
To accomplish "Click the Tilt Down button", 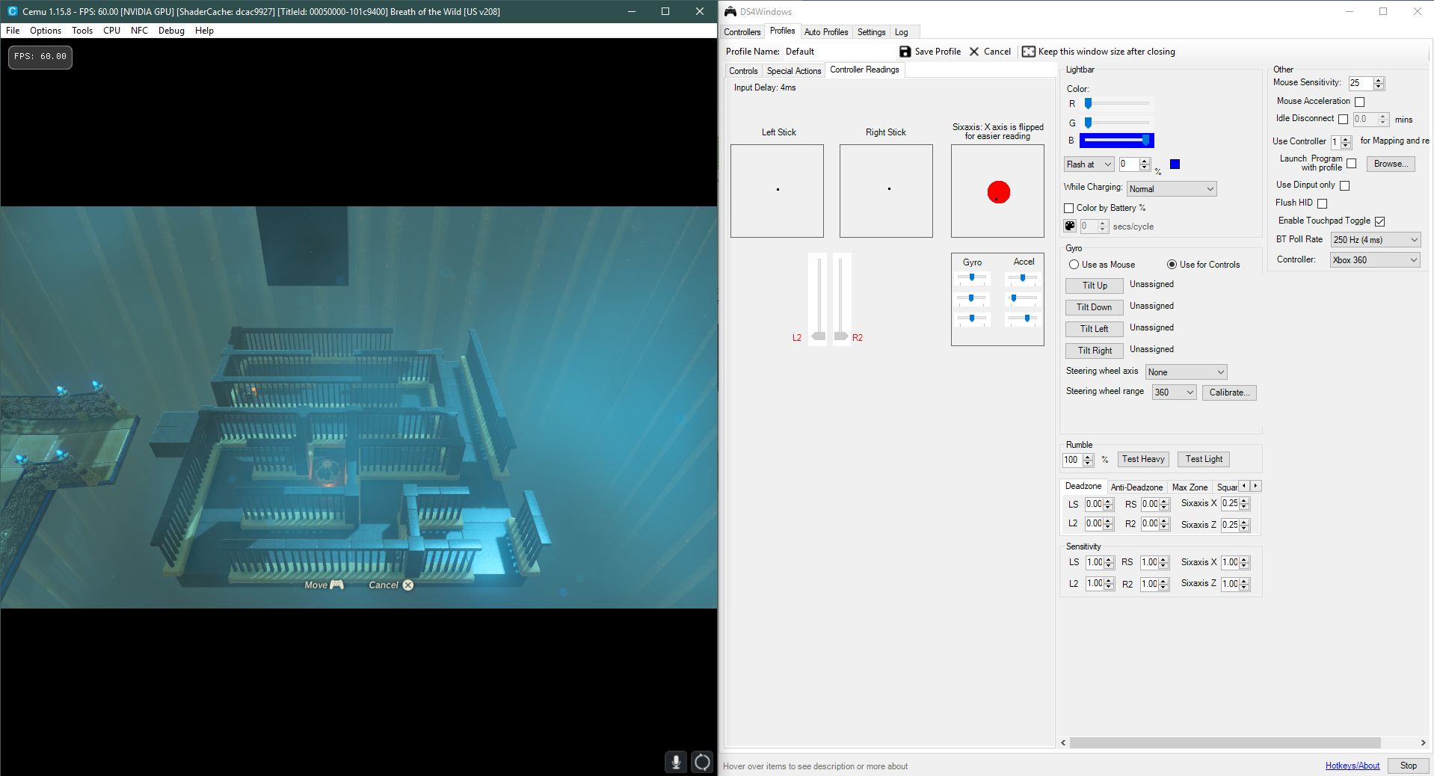I will [x=1095, y=307].
